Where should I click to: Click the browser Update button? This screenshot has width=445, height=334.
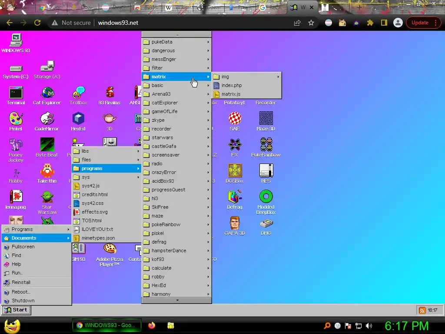(x=423, y=23)
